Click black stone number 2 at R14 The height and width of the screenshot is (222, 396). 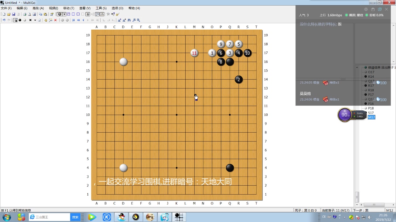coord(239,80)
